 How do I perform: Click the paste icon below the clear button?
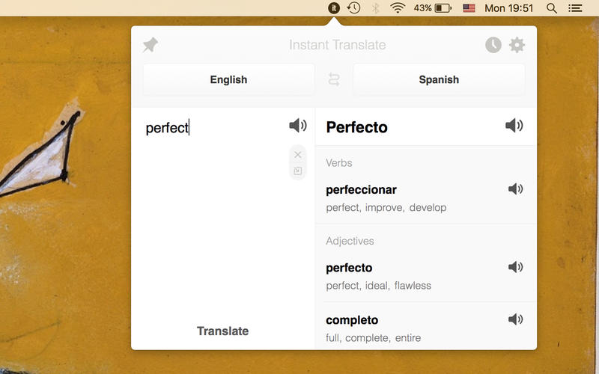pos(298,171)
